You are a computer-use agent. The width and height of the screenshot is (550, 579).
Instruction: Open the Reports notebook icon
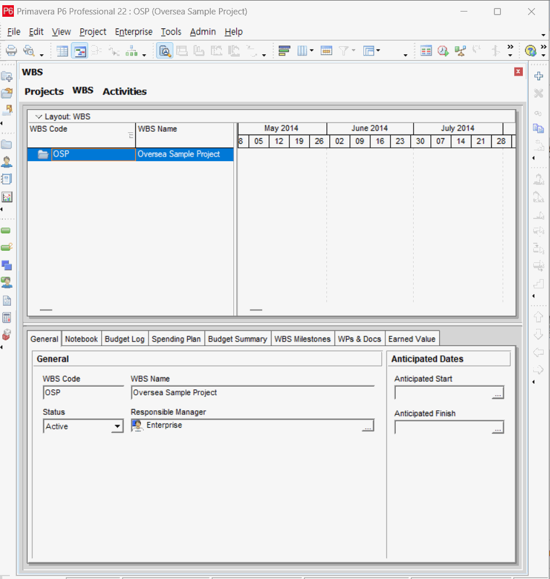tap(7, 179)
